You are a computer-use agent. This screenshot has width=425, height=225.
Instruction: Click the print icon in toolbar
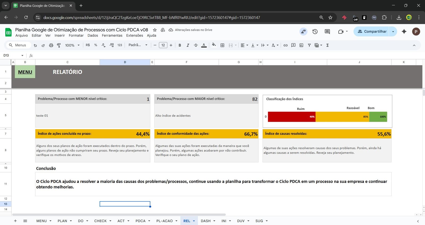(x=51, y=45)
